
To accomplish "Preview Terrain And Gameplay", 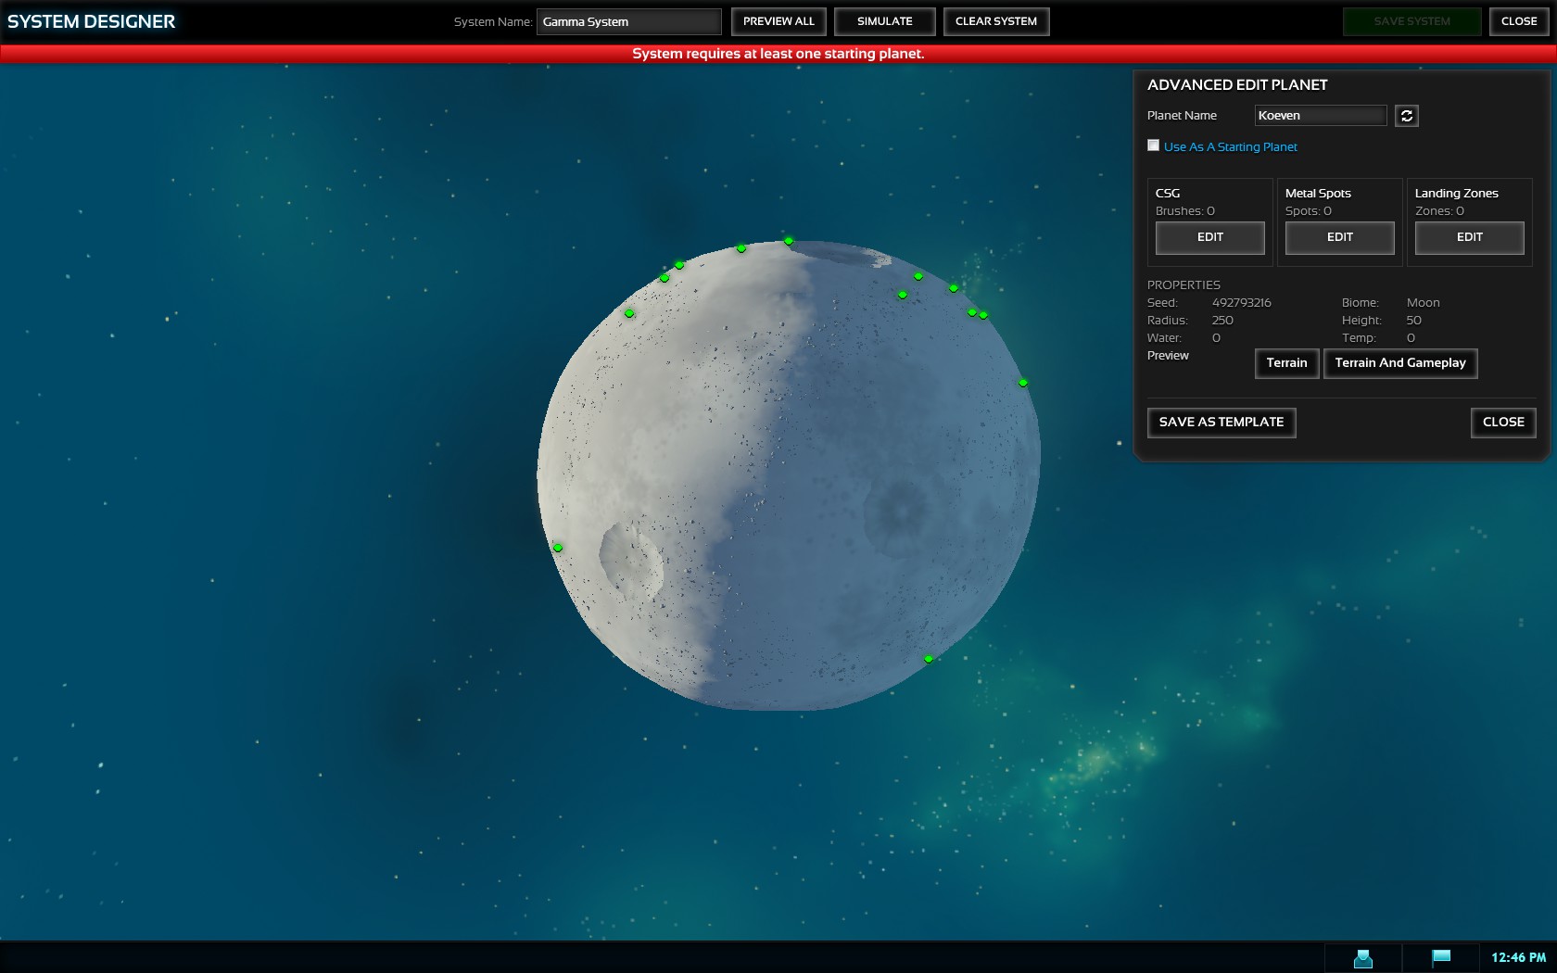I will click(1399, 363).
